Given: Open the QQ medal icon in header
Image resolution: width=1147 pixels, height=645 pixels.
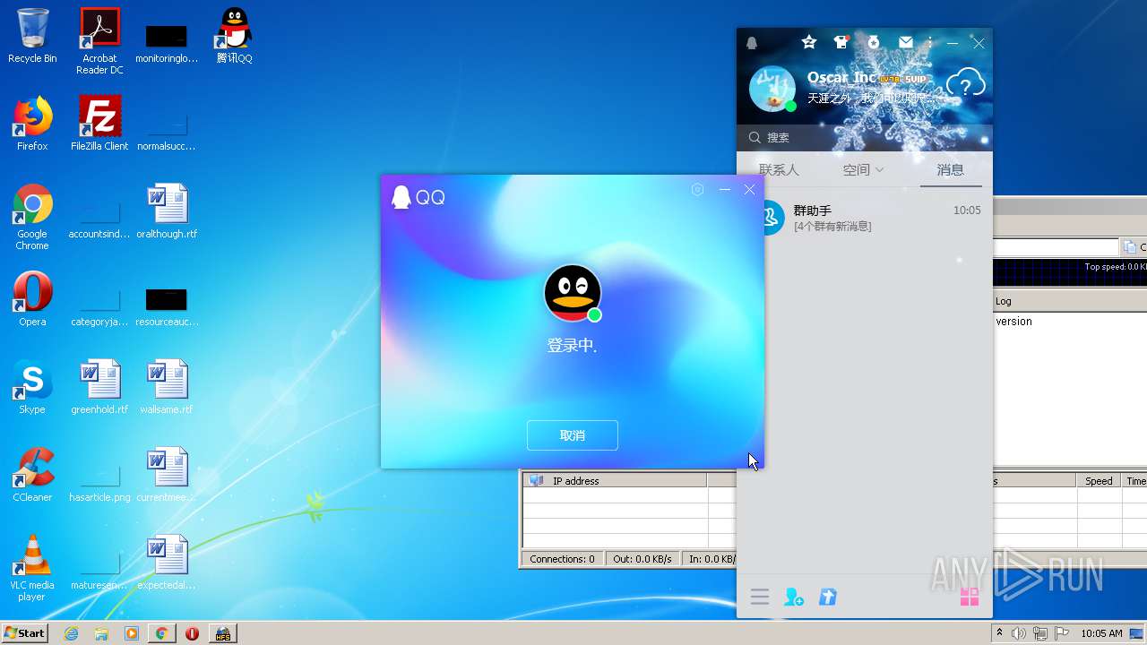Looking at the screenshot, I should click(x=874, y=42).
